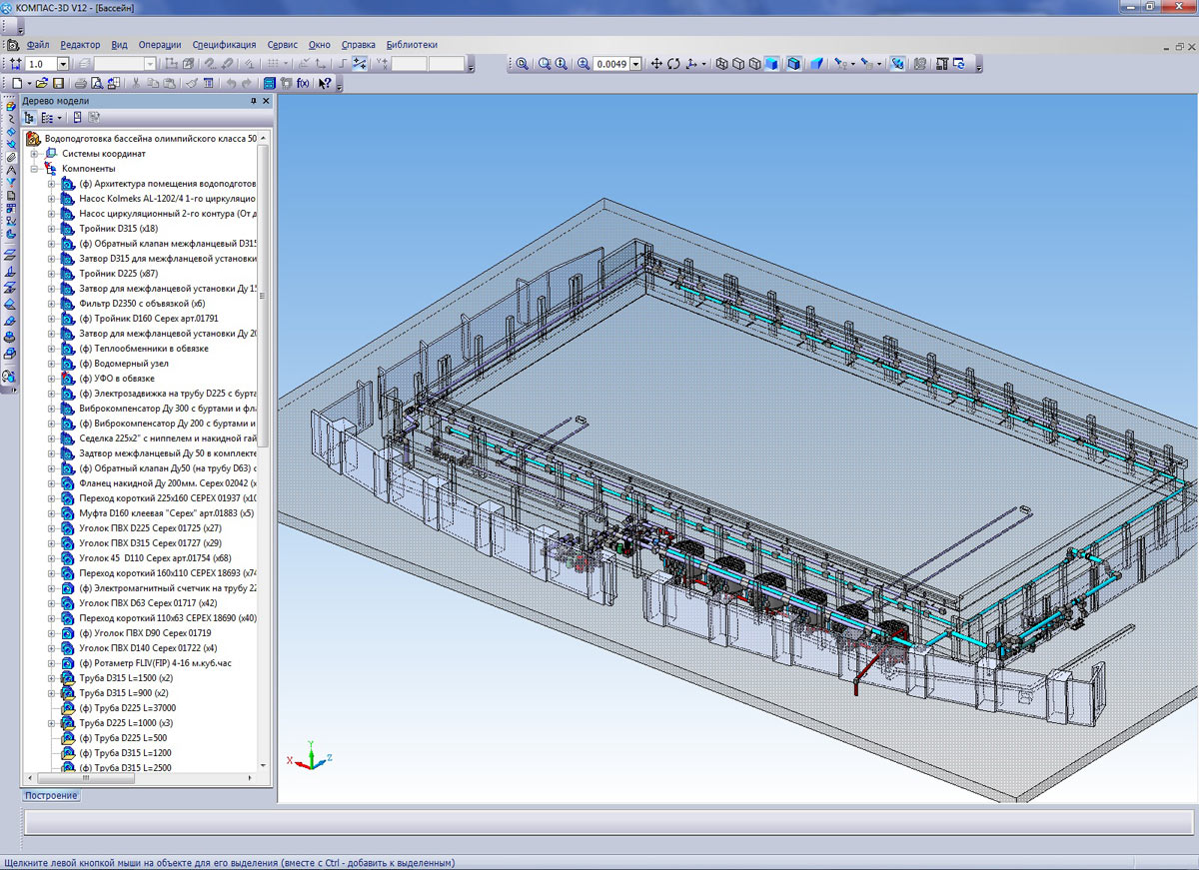Collapse the Компоненты tree node
The height and width of the screenshot is (870, 1199).
tap(35, 169)
